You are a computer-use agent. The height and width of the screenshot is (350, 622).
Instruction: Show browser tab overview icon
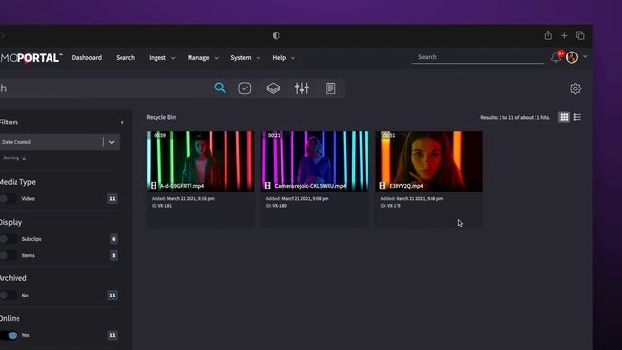[580, 36]
